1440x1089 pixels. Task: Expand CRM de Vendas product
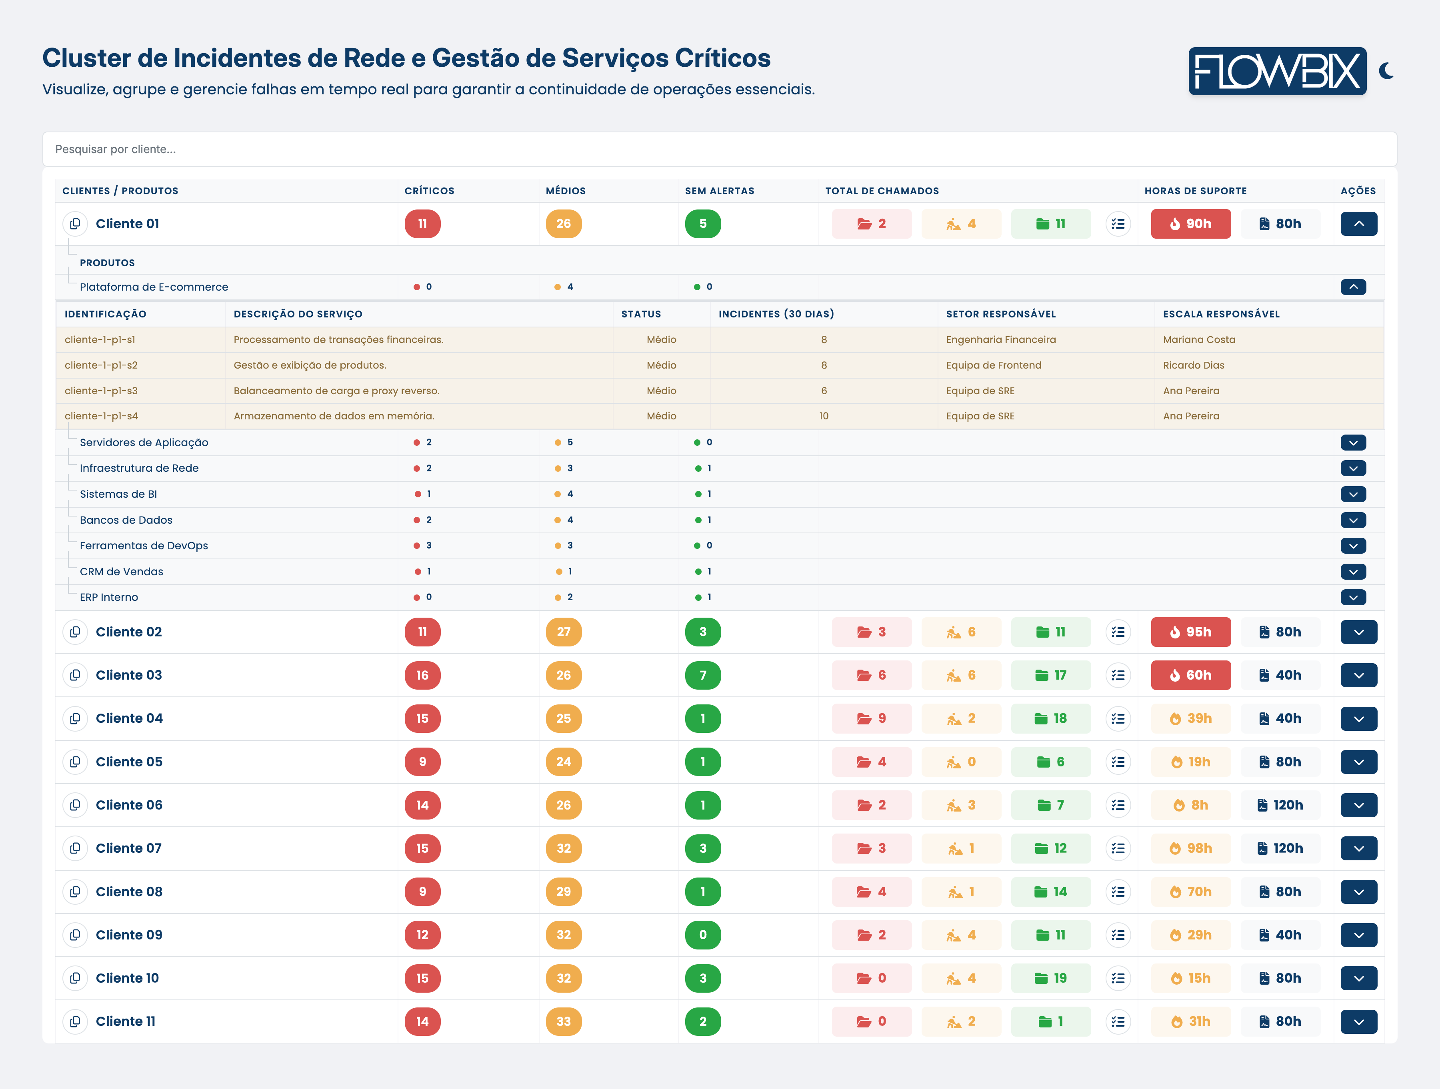[x=1353, y=572]
